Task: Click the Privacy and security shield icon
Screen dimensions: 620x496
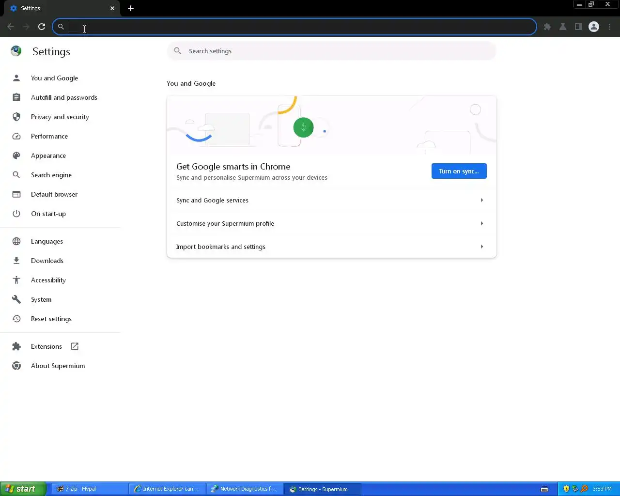Action: pyautogui.click(x=16, y=117)
